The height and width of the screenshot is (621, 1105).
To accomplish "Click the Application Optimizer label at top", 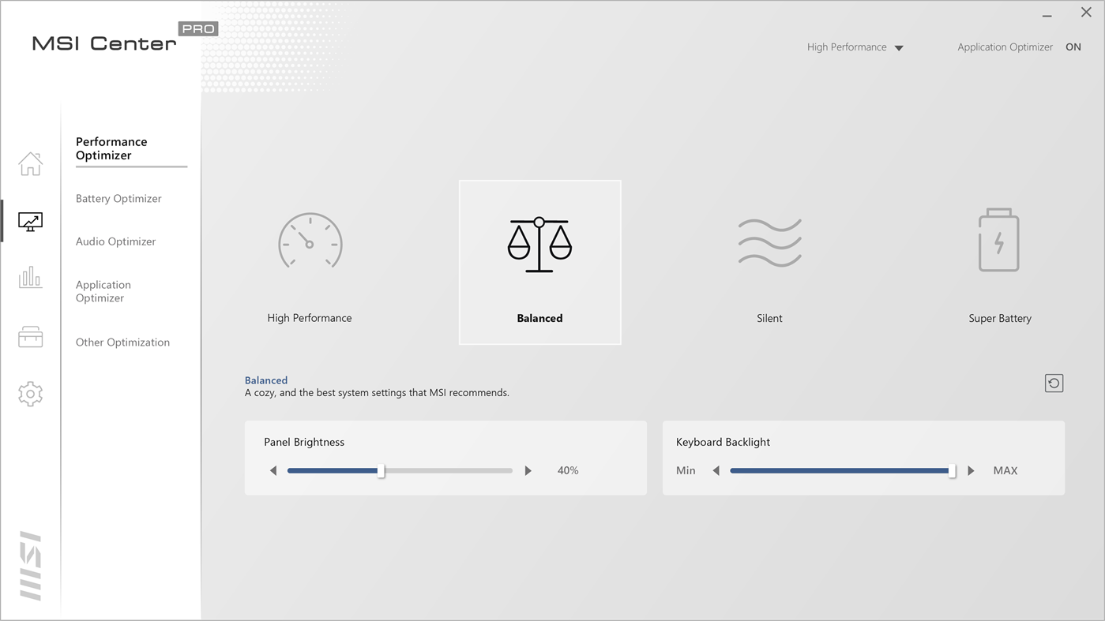I will tap(1005, 47).
